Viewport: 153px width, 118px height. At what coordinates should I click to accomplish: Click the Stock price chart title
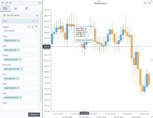[100, 3]
